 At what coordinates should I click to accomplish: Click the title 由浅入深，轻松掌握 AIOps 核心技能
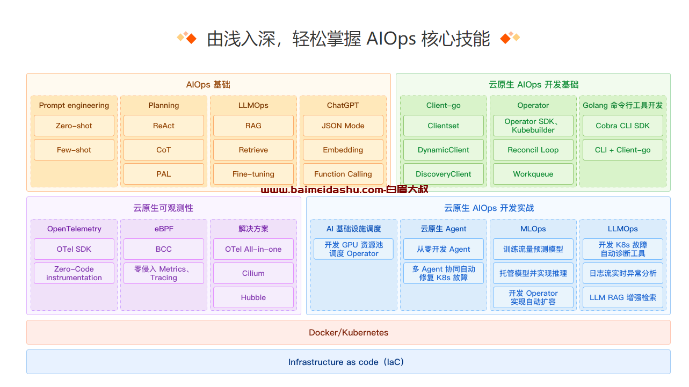click(349, 39)
